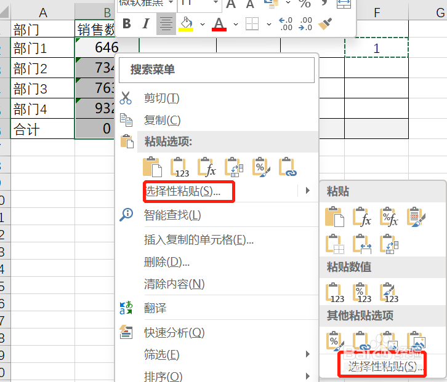Click Increase Decimal icon
447x382 pixels.
click(286, 24)
